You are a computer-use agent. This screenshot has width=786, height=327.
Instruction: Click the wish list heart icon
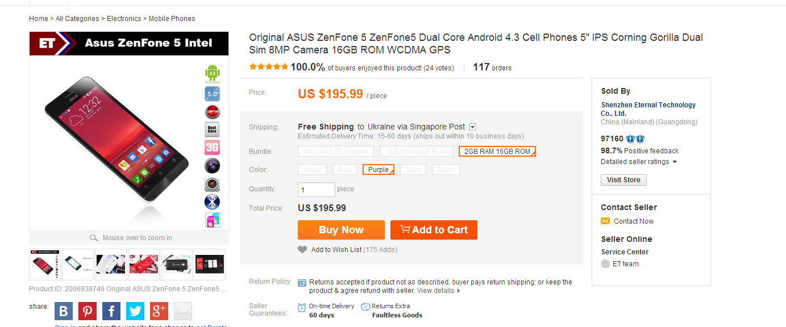[302, 250]
